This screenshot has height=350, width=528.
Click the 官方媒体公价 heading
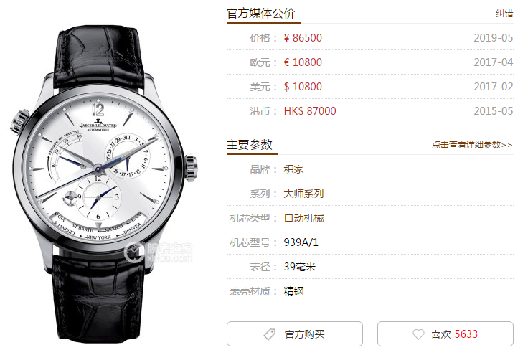click(260, 14)
